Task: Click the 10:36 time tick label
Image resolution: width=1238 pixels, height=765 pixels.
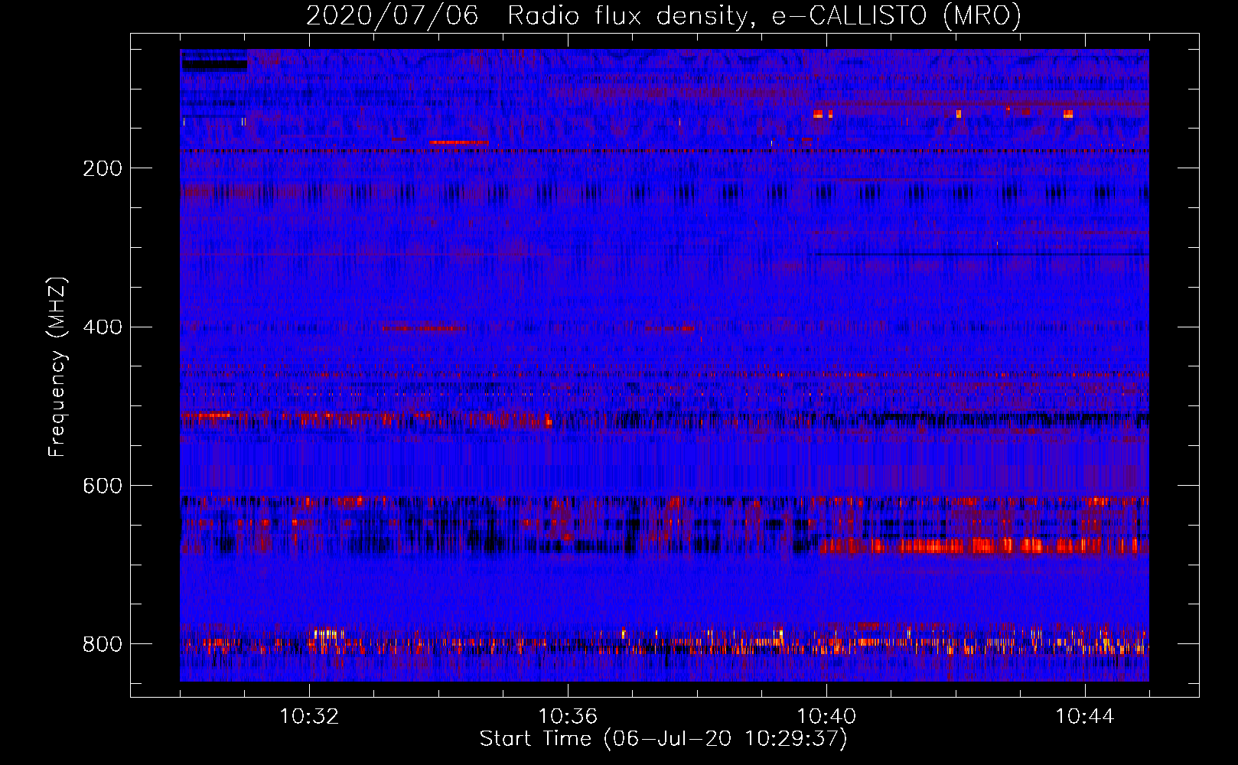Action: [x=568, y=716]
